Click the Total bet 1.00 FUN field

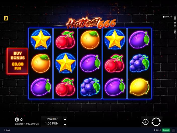click(x=52, y=121)
